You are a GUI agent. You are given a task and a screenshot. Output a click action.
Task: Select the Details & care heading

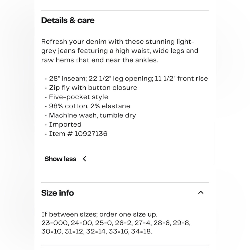68,20
